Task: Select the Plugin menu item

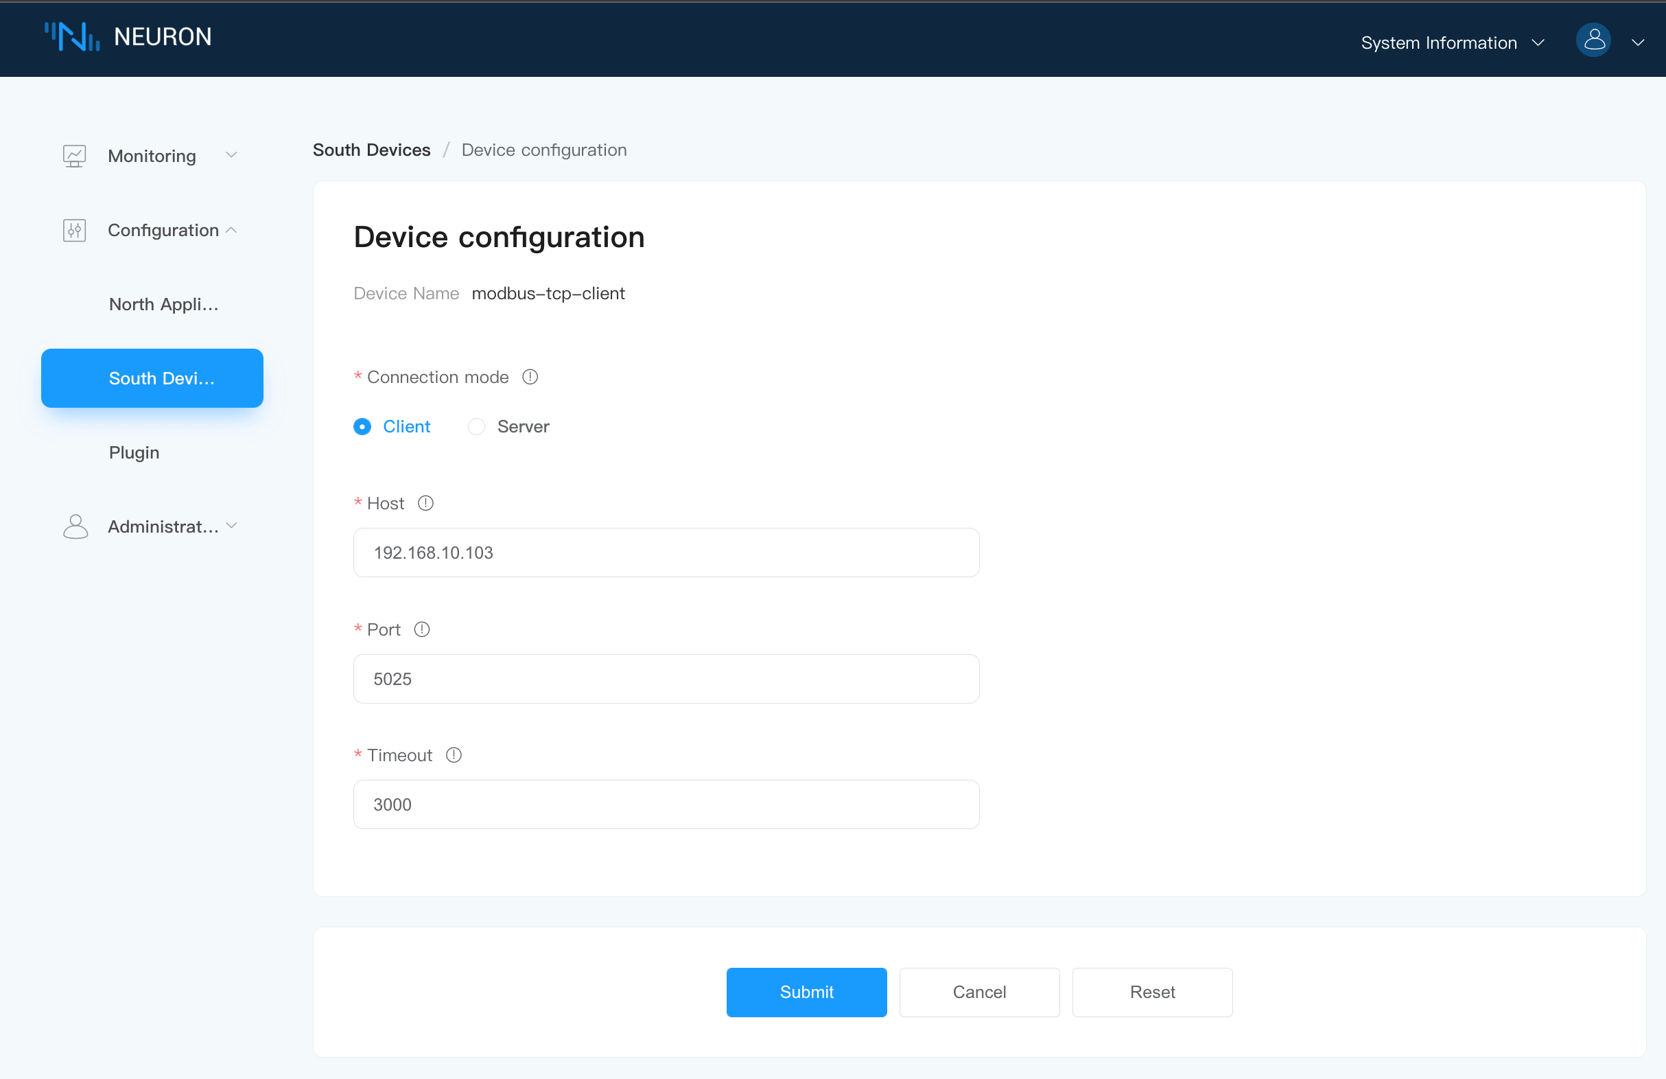Action: tap(134, 452)
